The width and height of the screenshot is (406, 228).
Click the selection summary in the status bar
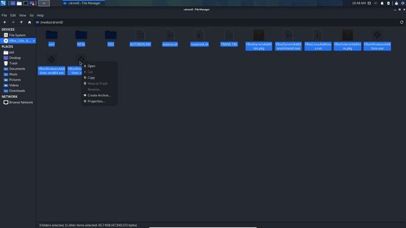(x=88, y=225)
